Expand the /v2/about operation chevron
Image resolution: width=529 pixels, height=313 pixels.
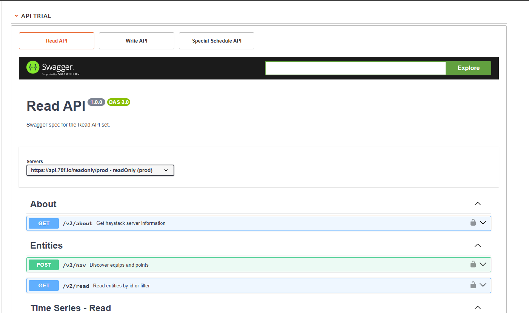coord(483,223)
